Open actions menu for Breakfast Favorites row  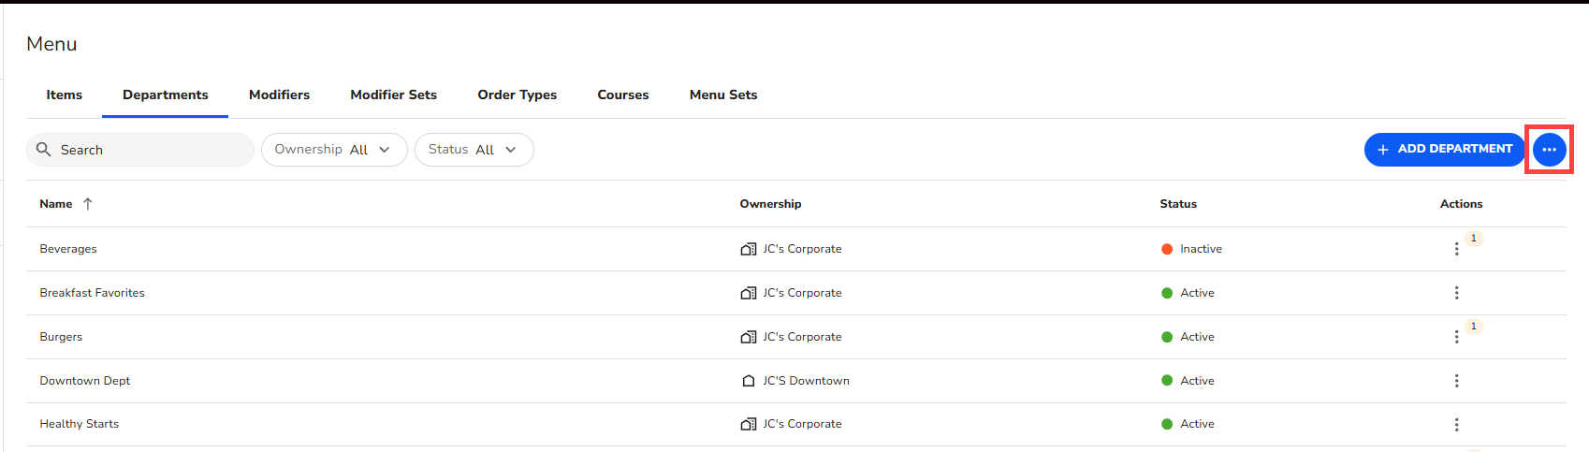pyautogui.click(x=1456, y=293)
